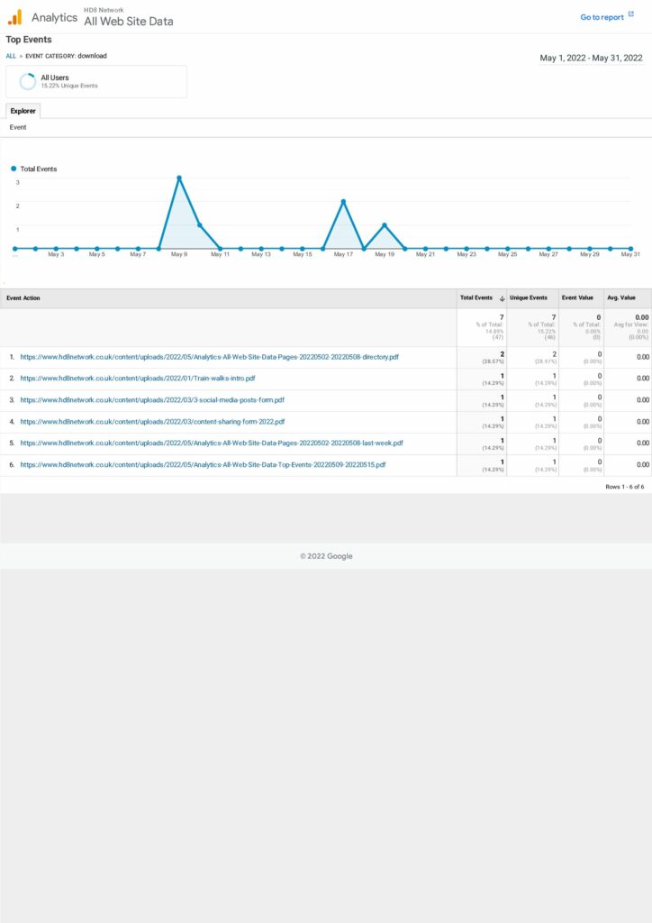Click the May 19 data point on the chart

click(x=385, y=225)
